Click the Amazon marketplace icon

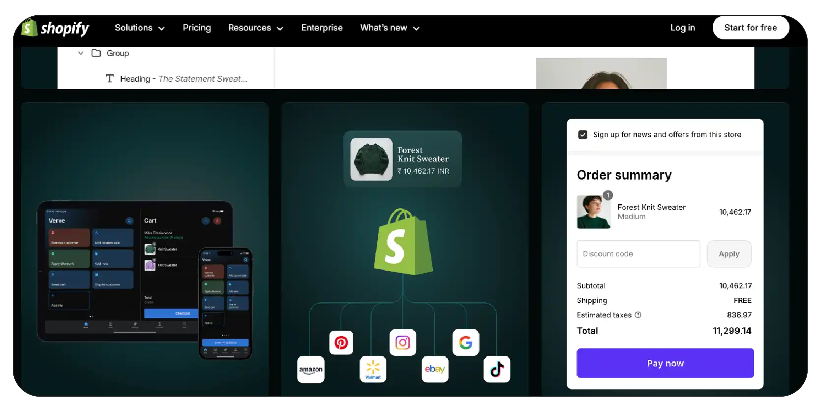pos(311,370)
